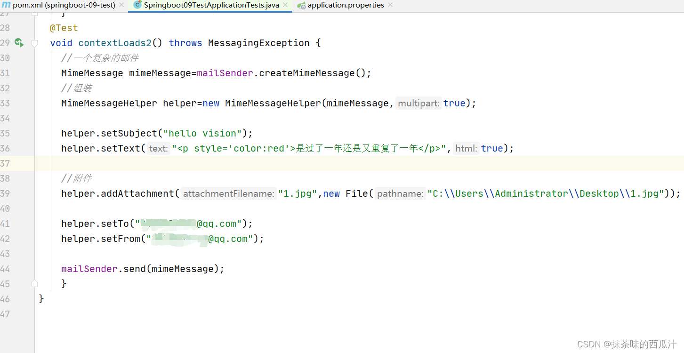Close the pom.xml tab
The image size is (684, 353).
click(x=121, y=5)
